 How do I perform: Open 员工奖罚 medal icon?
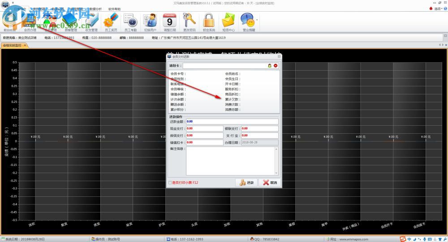coord(111,22)
